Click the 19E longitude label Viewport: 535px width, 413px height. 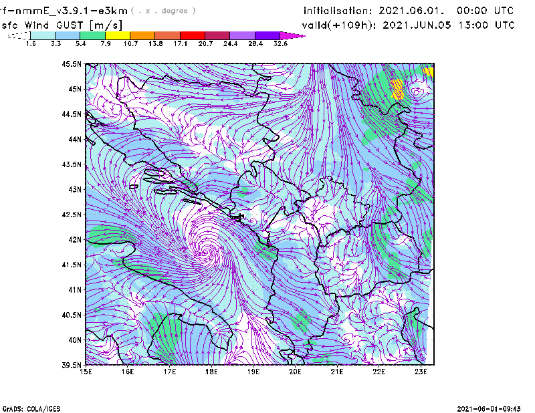(253, 372)
